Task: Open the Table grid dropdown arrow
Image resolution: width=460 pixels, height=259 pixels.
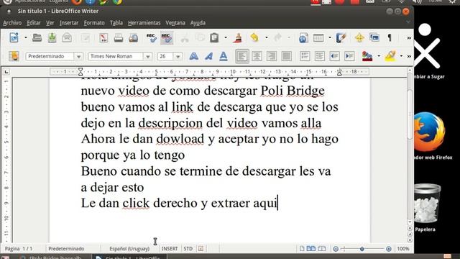Action: tap(330, 37)
